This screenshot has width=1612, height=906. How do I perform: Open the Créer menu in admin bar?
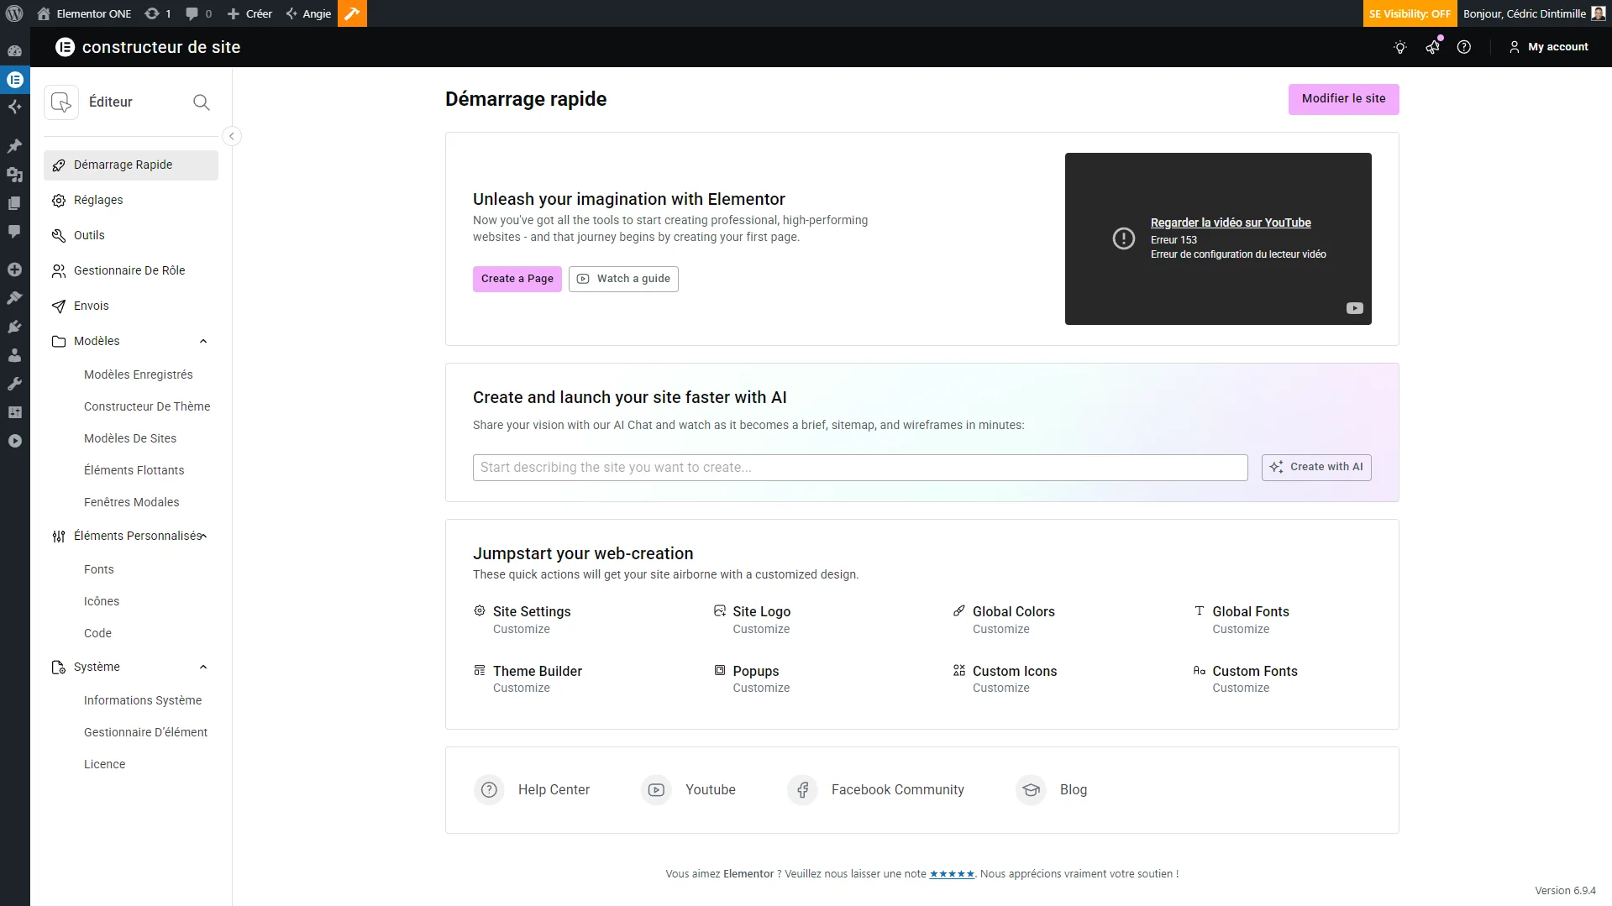coord(249,13)
